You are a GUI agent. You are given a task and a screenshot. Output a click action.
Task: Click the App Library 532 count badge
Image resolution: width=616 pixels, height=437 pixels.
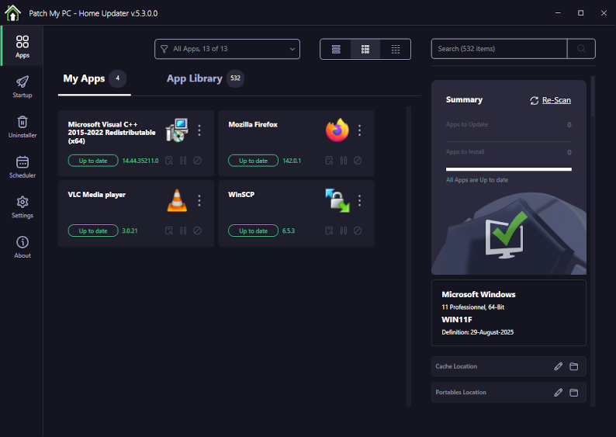pyautogui.click(x=235, y=78)
